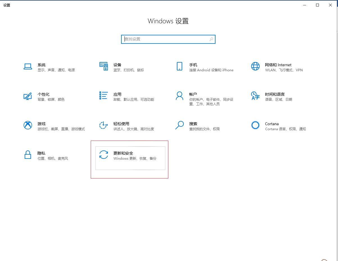Minimize the 设置 window
Viewport: 338px width, 261px height.
click(305, 5)
